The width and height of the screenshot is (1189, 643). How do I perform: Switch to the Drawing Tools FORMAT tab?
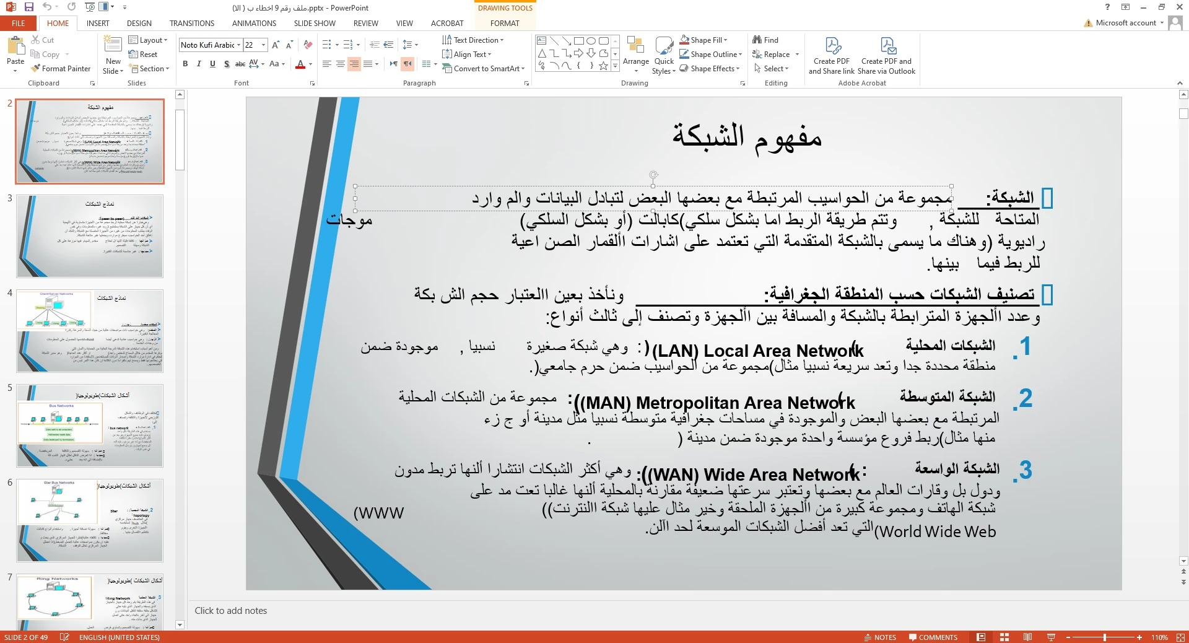pyautogui.click(x=505, y=23)
